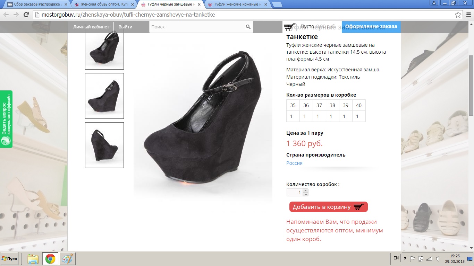Close the 'Женская обувь оптом' tab
The height and width of the screenshot is (266, 474).
[133, 5]
